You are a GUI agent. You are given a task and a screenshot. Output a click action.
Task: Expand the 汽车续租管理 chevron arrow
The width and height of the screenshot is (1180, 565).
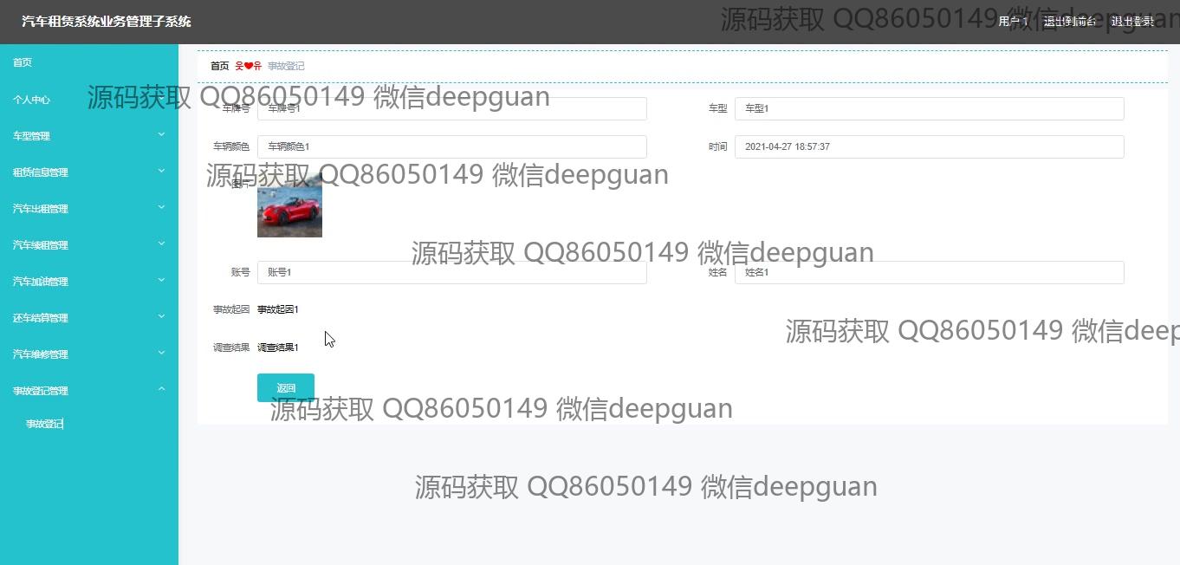(161, 244)
